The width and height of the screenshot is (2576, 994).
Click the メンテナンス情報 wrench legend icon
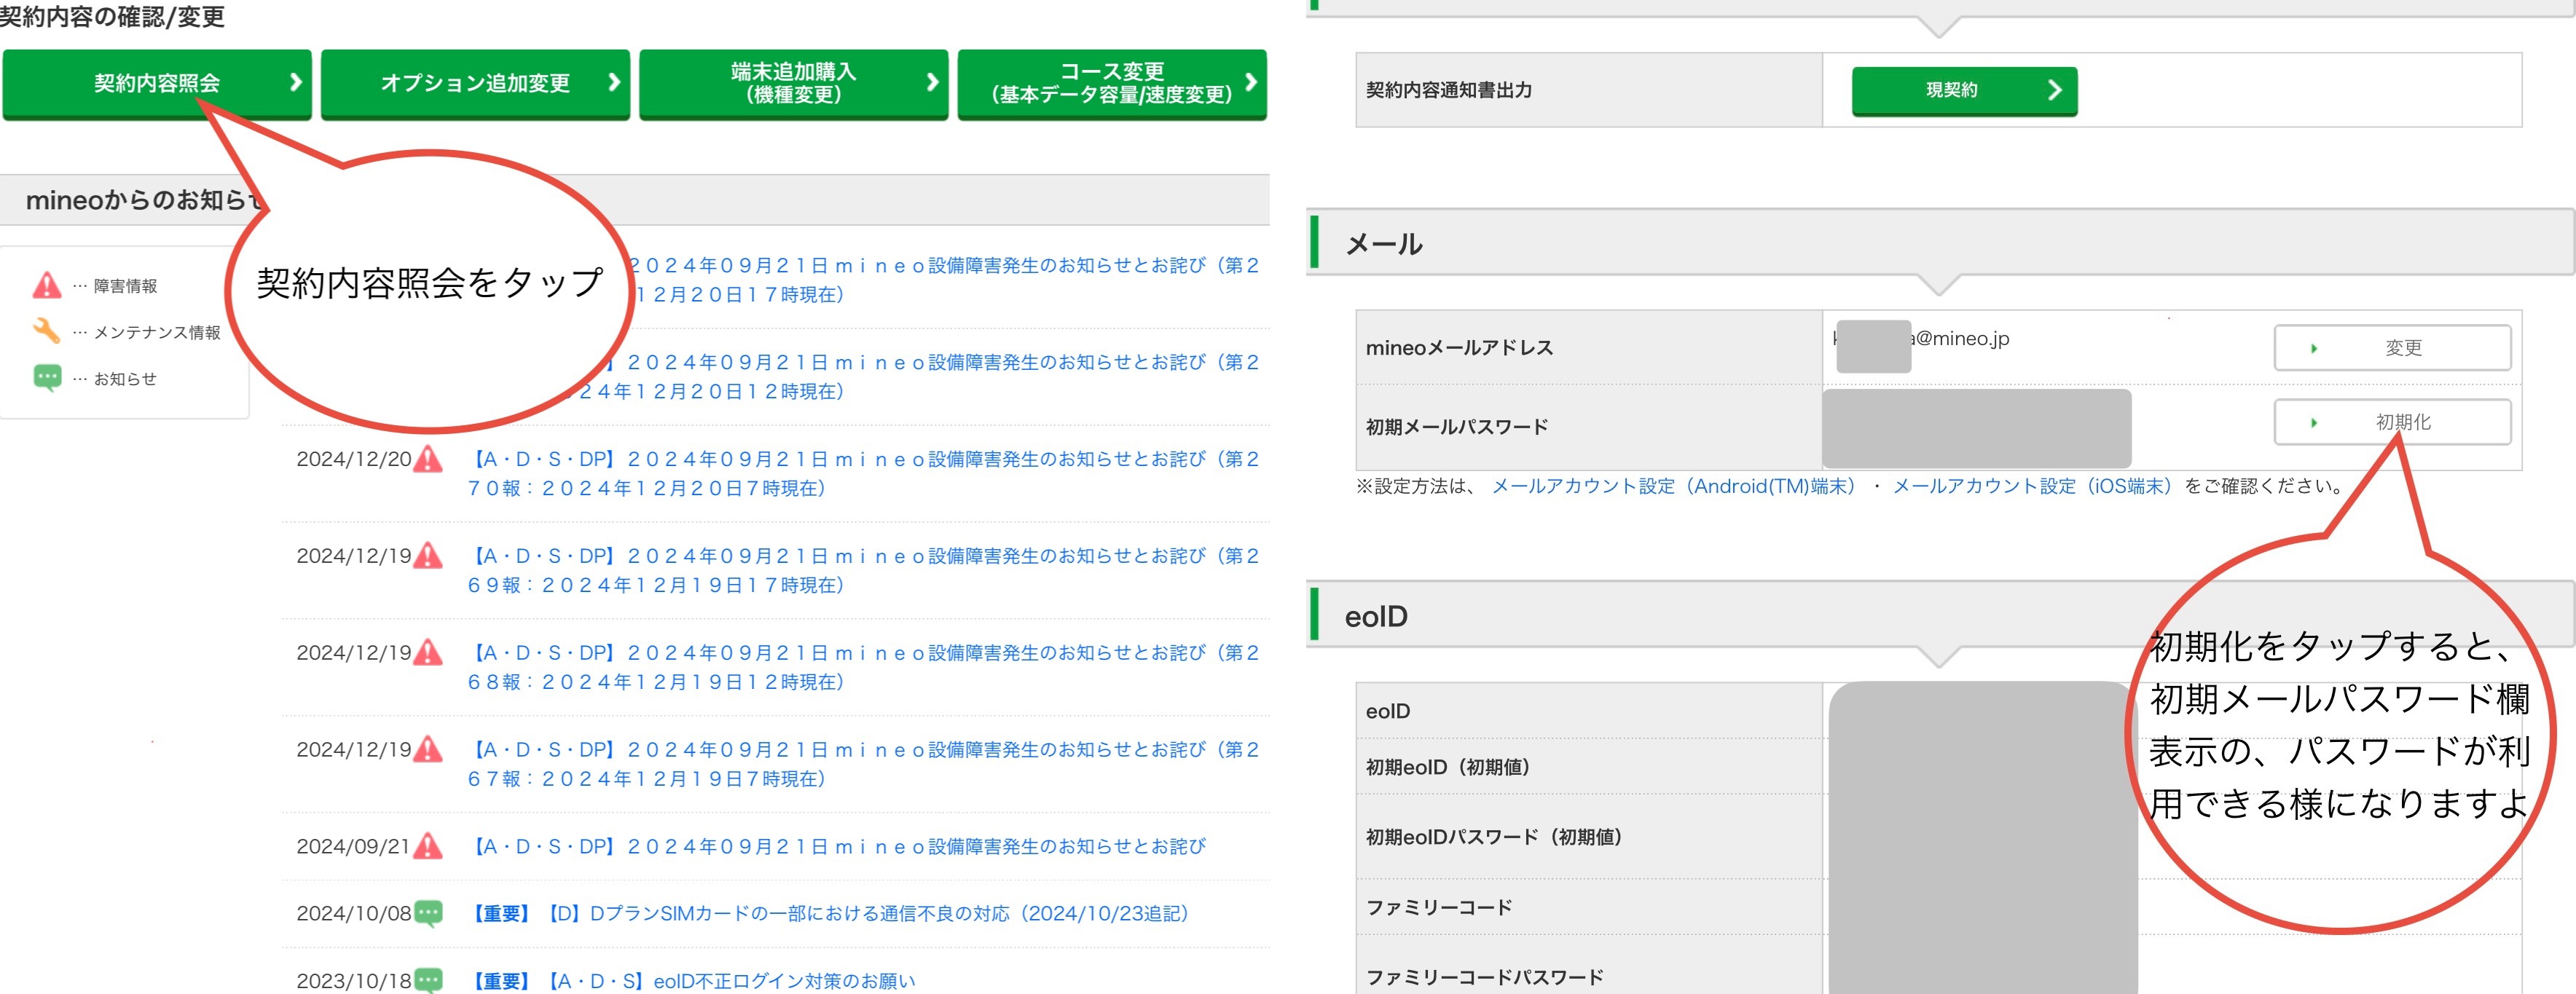pyautogui.click(x=47, y=331)
